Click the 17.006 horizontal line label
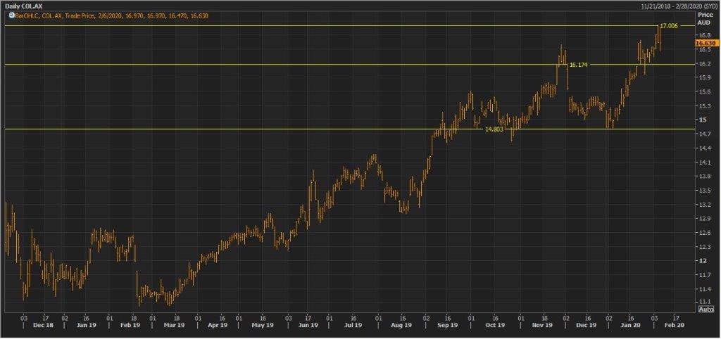This screenshot has height=339, width=721. [x=669, y=25]
